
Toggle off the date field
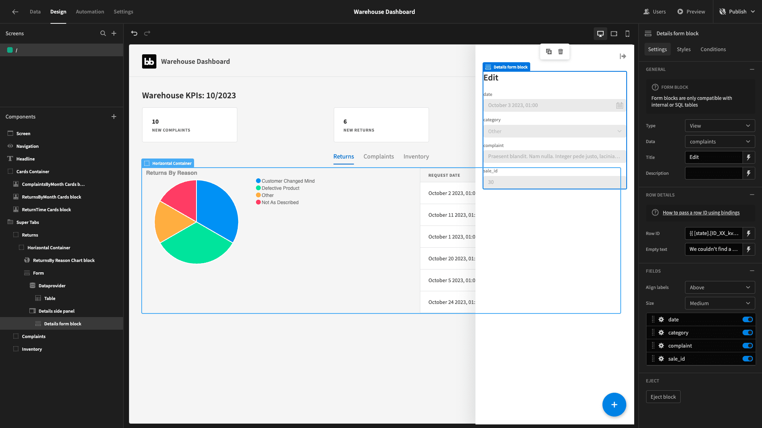click(748, 319)
